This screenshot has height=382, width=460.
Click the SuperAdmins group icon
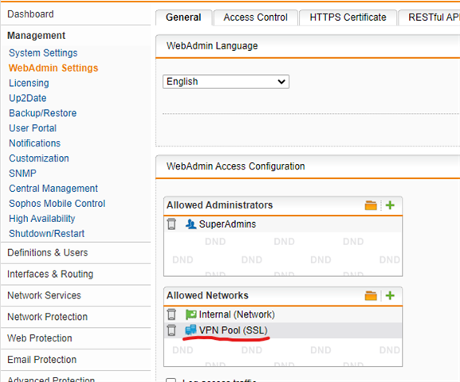191,224
